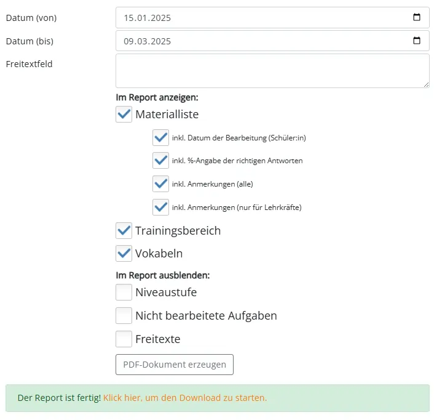Focus the Datum (bis) date field
This screenshot has height=420, width=434.
click(258, 41)
